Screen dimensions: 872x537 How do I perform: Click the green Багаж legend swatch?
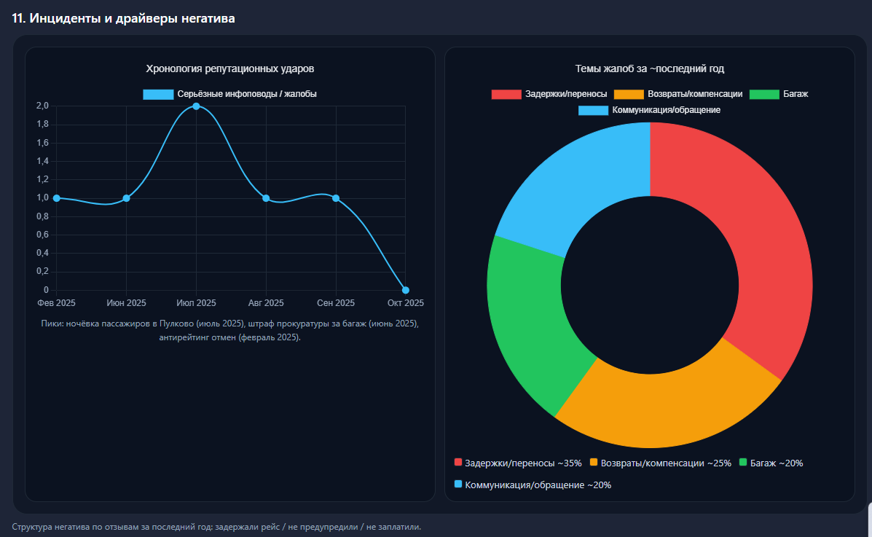(x=763, y=93)
